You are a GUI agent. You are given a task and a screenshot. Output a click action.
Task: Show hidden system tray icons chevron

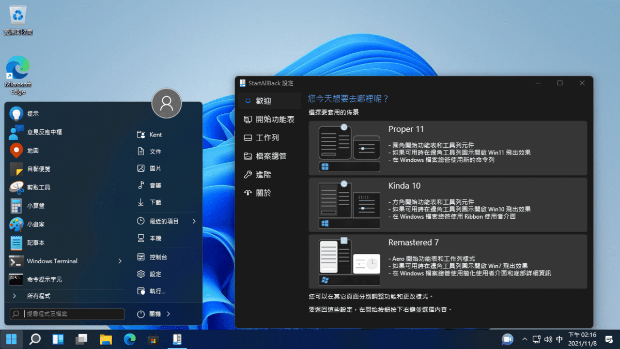click(525, 339)
